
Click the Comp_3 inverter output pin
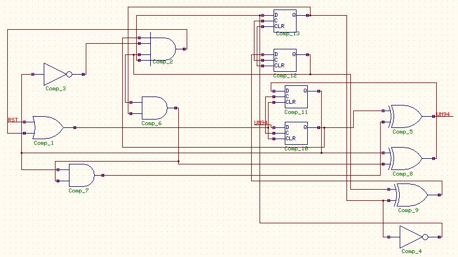point(83,74)
